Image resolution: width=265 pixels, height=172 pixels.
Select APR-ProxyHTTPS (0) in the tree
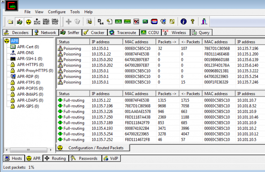pos(35,70)
